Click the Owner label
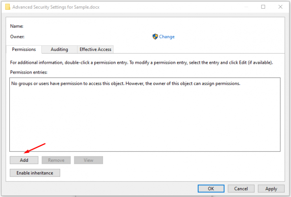This screenshot has width=291, height=197. point(17,36)
